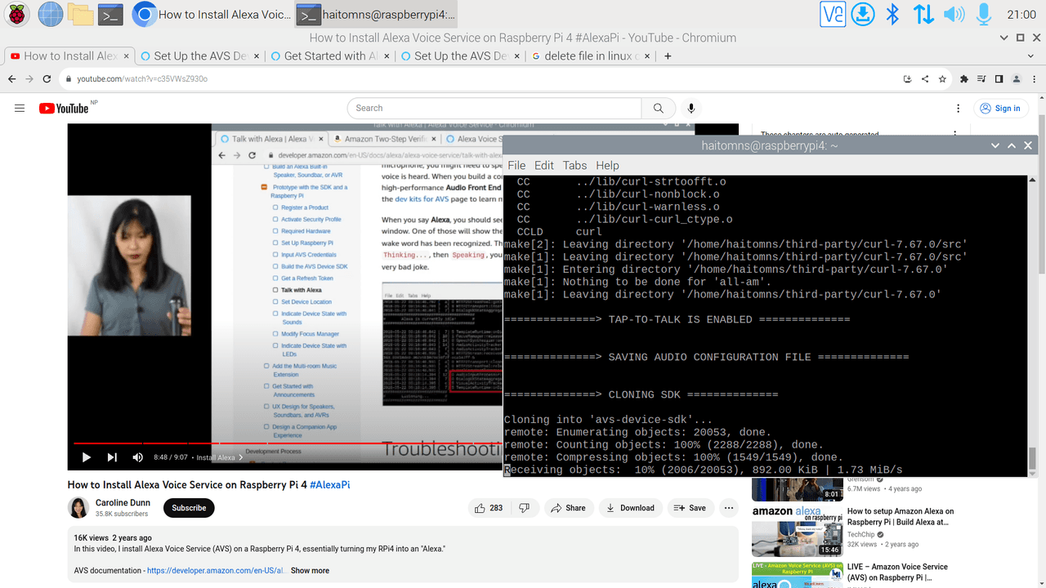Viewport: 1046px width, 588px height.
Task: Share this page from the address bar
Action: click(925, 79)
